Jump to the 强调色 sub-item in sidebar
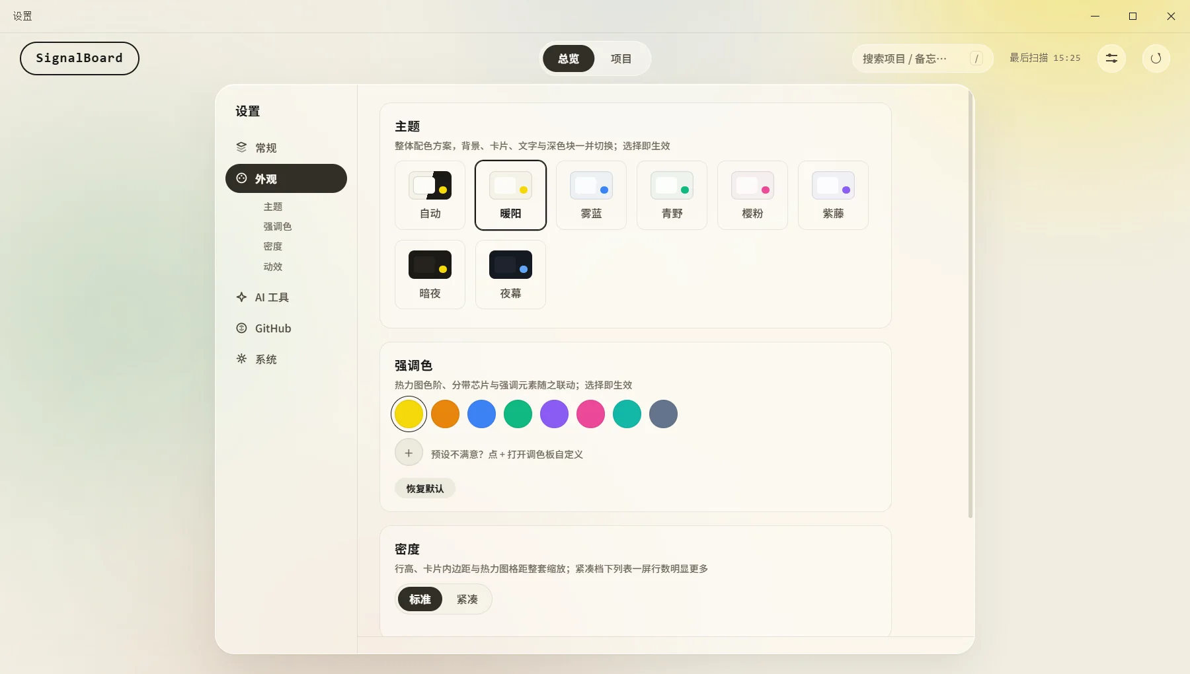 [x=278, y=227]
